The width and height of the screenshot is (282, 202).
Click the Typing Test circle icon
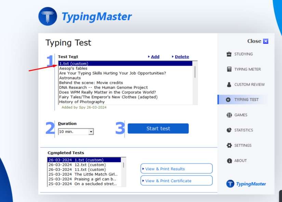point(228,100)
